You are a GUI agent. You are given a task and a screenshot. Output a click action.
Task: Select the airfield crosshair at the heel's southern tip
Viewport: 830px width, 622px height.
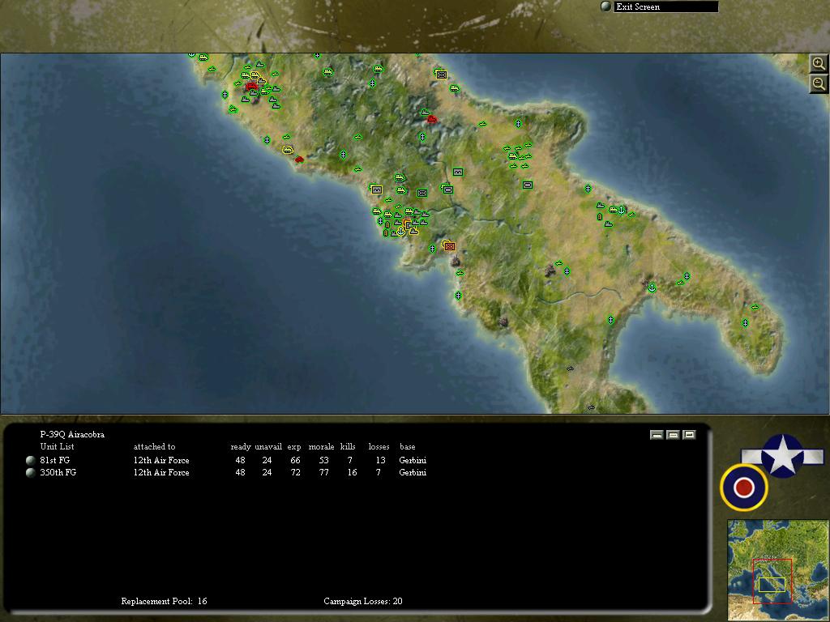click(x=746, y=322)
